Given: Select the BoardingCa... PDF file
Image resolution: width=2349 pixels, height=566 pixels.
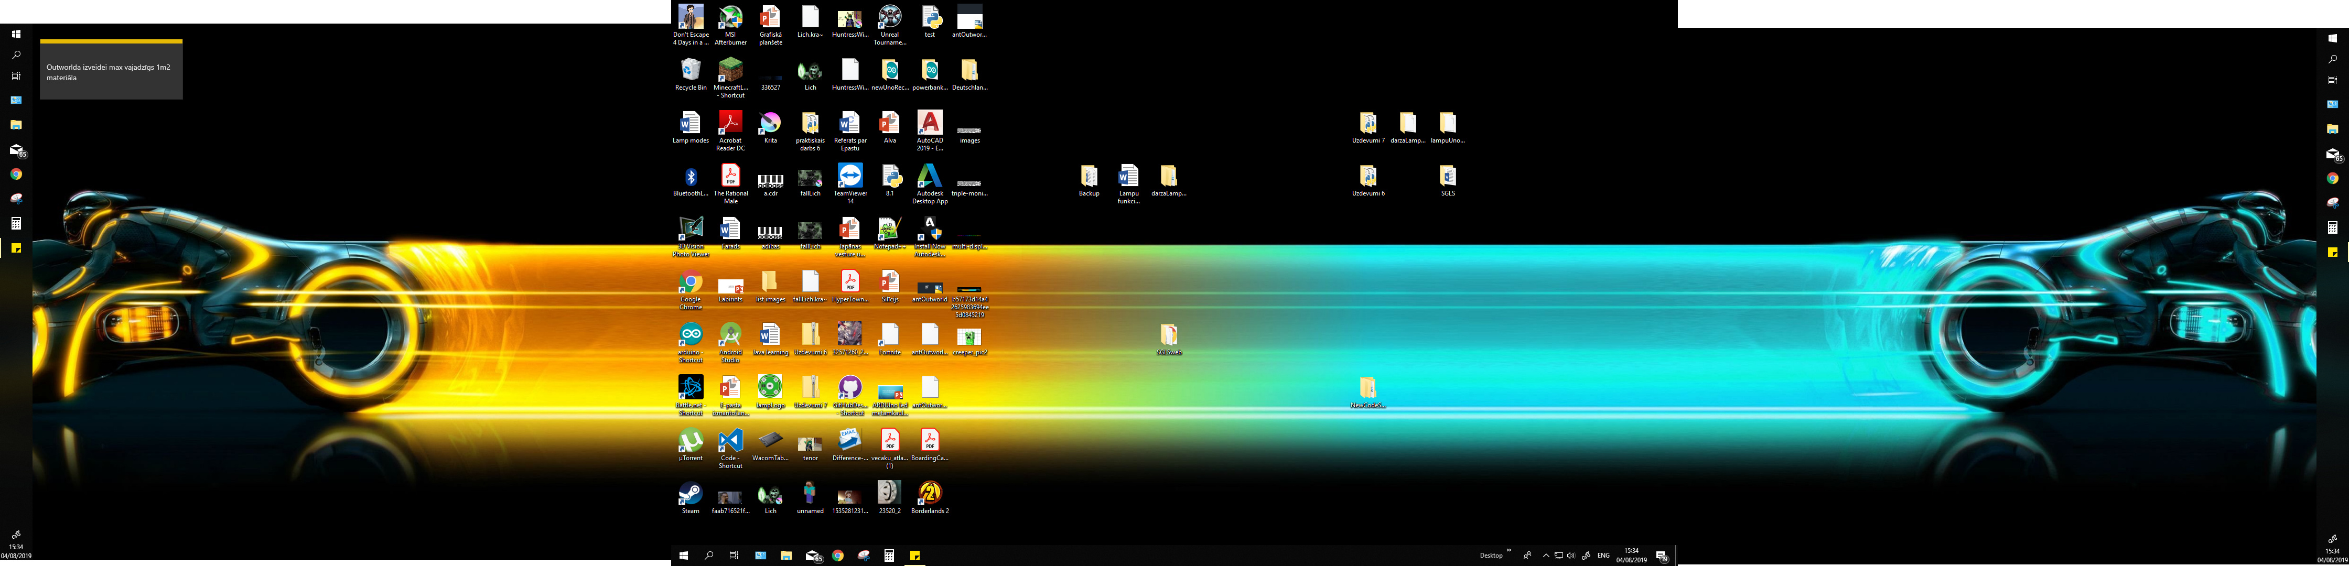Looking at the screenshot, I should [x=929, y=445].
